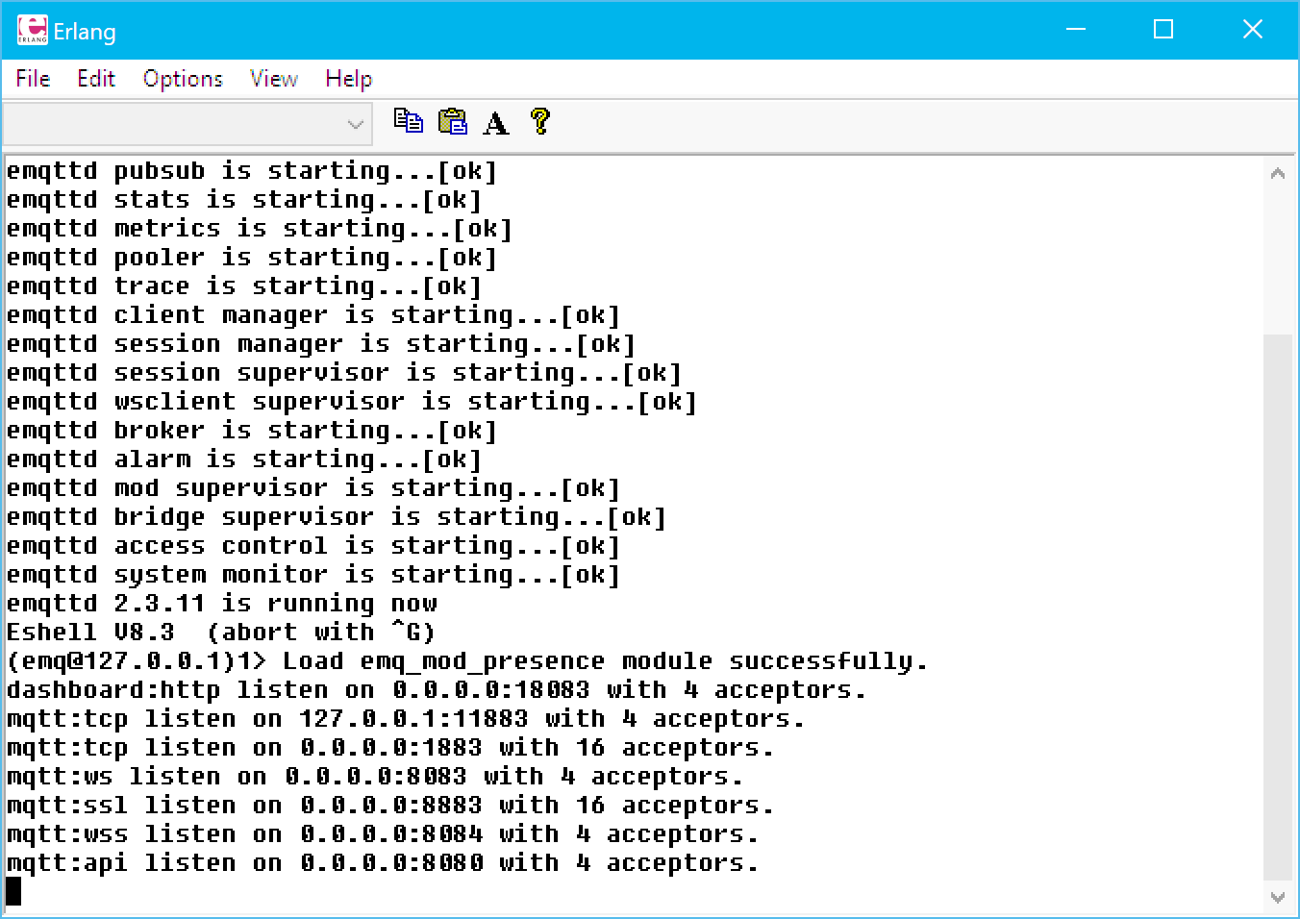Viewport: 1300px width, 919px height.
Task: Click the line 'emqttd broker is starting...[ok]'
Action: 252,431
